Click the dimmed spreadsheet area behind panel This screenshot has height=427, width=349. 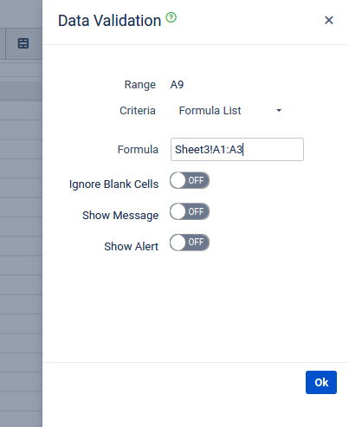click(x=21, y=231)
